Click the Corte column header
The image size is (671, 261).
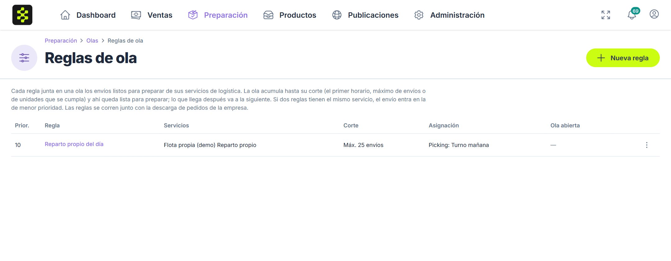351,126
